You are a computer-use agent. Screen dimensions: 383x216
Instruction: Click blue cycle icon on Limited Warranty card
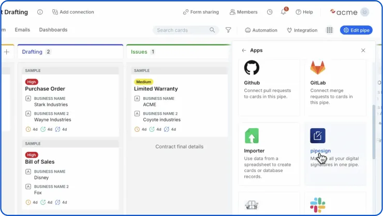coord(167,129)
